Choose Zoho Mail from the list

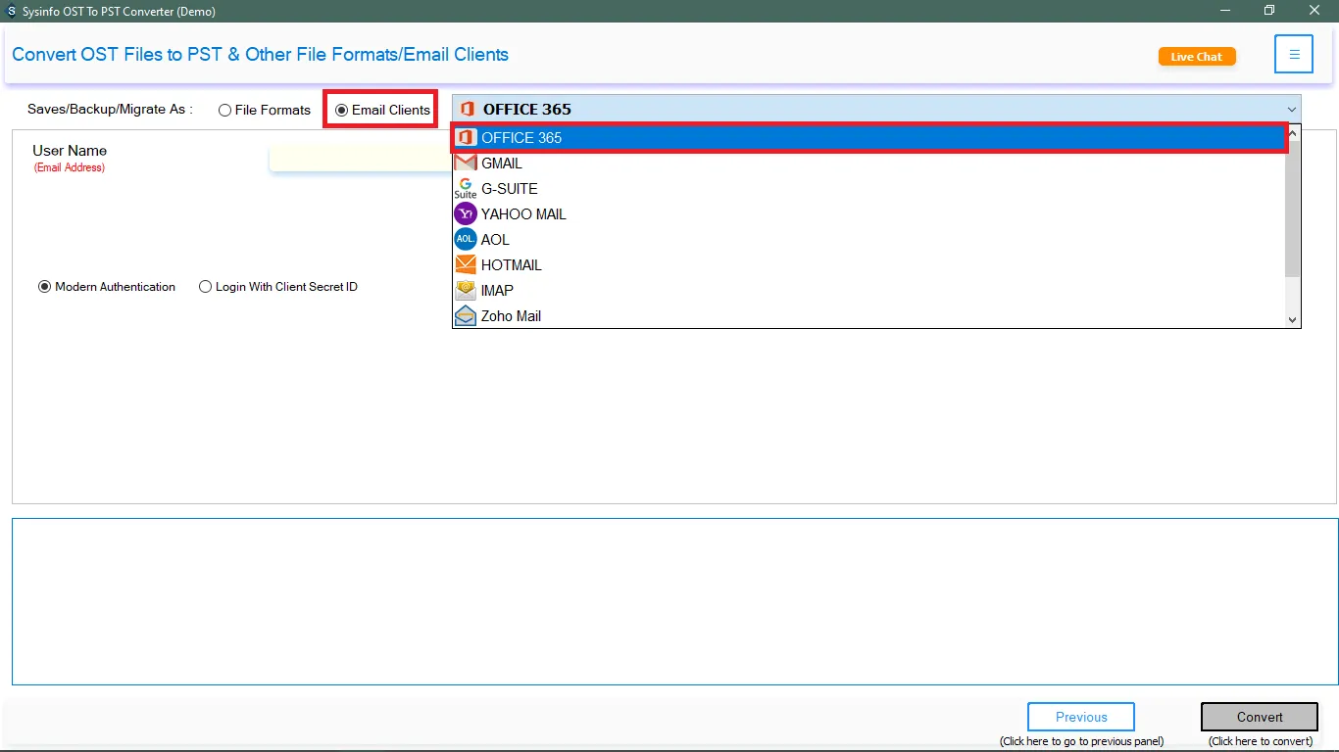click(x=868, y=316)
